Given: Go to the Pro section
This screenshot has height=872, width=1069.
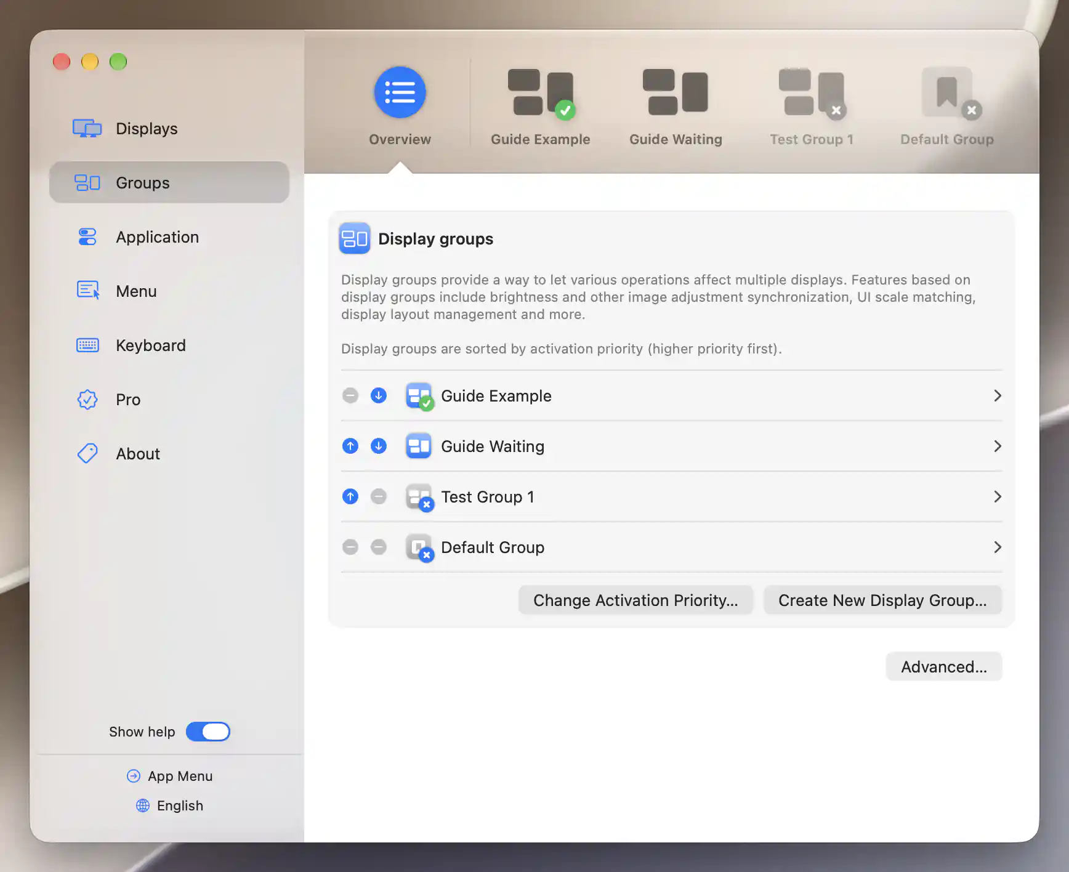Looking at the screenshot, I should [x=169, y=400].
